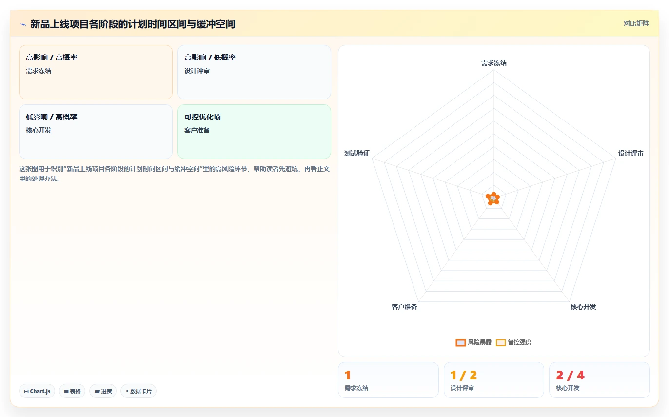Click the 数据卡片 tag chip
This screenshot has width=669, height=417.
pyautogui.click(x=138, y=391)
